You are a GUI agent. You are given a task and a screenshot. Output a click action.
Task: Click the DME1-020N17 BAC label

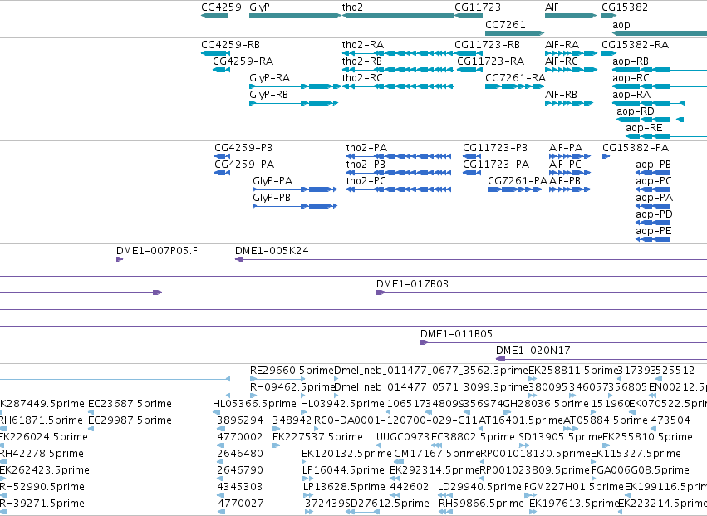[533, 351]
